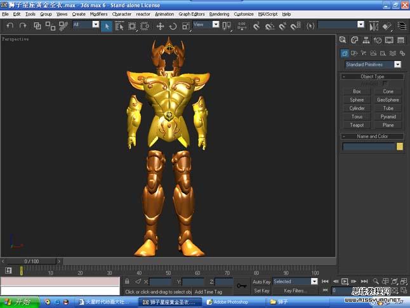Open the File menu
This screenshot has height=308, width=410.
click(x=5, y=14)
